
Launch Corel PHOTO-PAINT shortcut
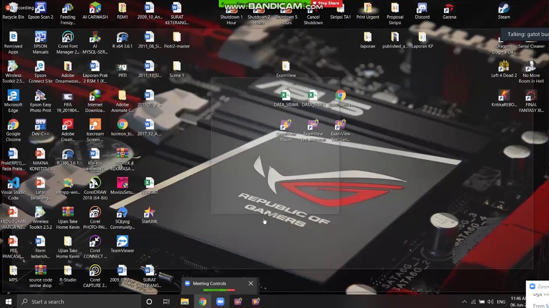click(x=95, y=219)
